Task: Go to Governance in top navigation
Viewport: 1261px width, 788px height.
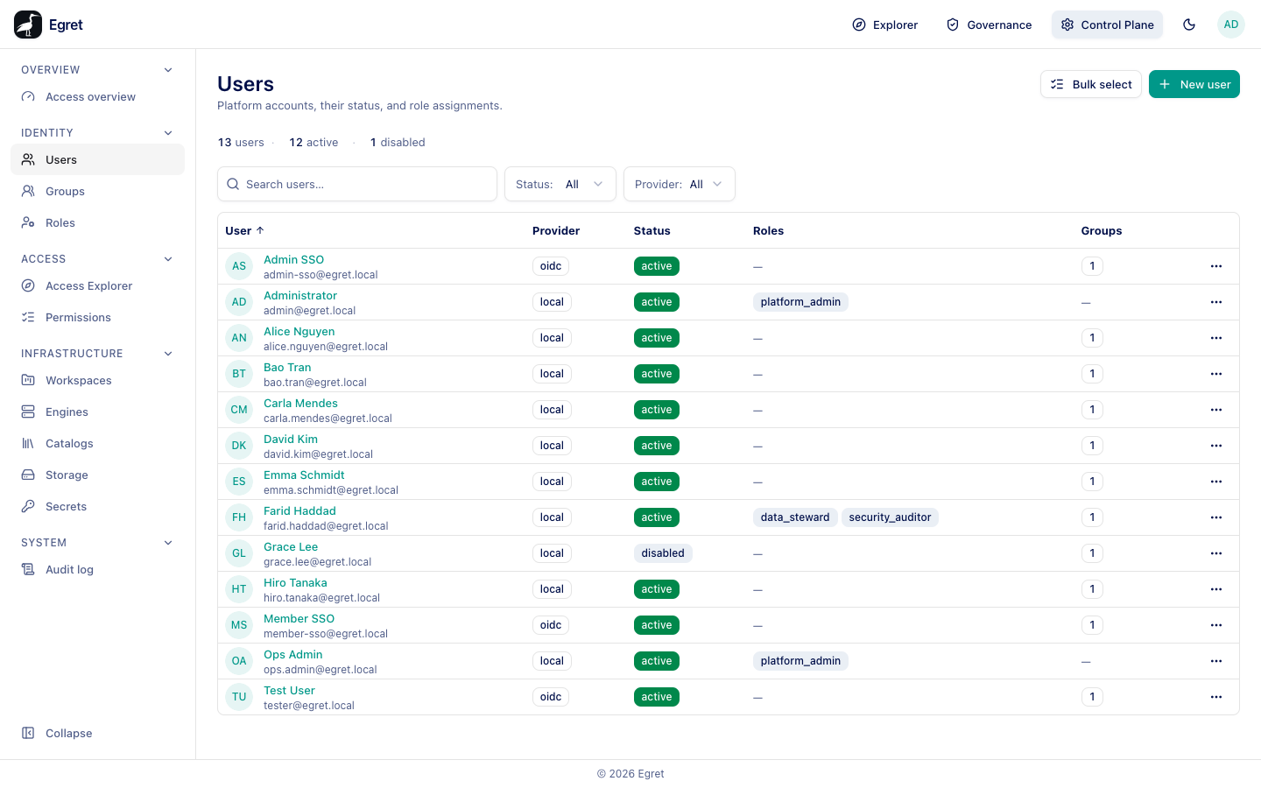Action: pyautogui.click(x=989, y=25)
